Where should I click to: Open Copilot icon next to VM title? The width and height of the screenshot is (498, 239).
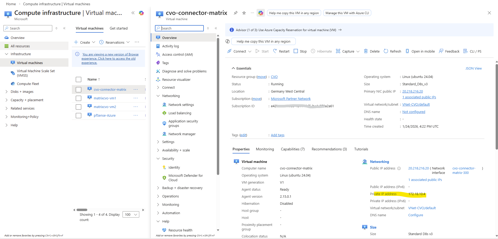[x=260, y=13]
